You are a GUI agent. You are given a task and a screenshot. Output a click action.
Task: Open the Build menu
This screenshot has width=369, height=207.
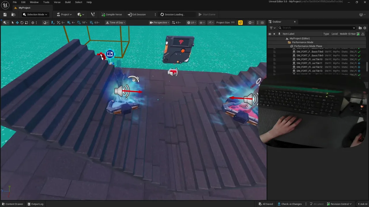coord(68,2)
